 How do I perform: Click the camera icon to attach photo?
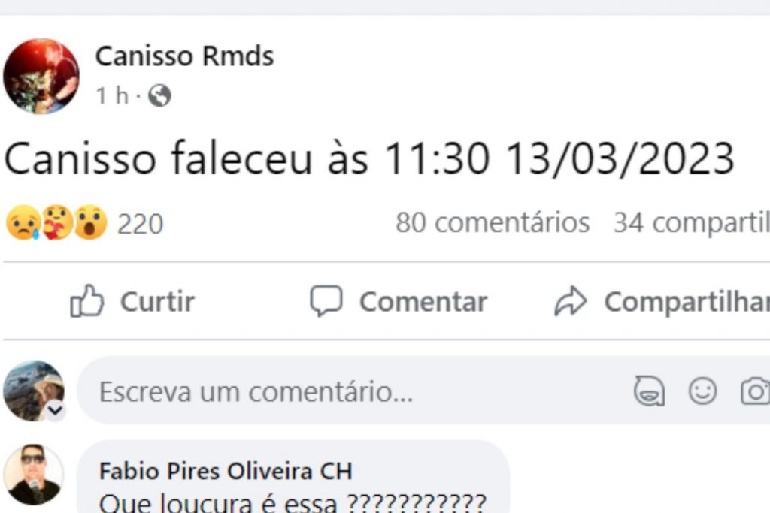click(x=755, y=391)
